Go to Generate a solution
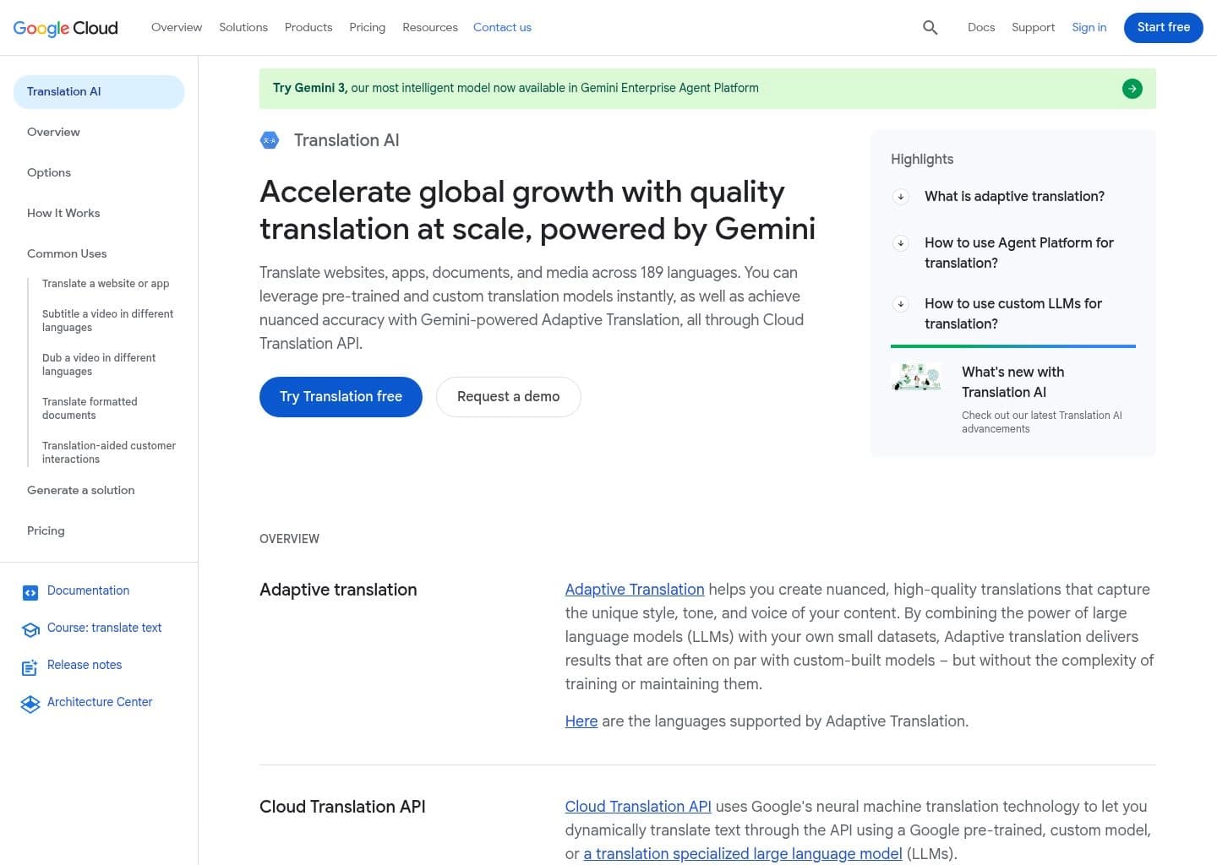The image size is (1217, 865). (81, 490)
